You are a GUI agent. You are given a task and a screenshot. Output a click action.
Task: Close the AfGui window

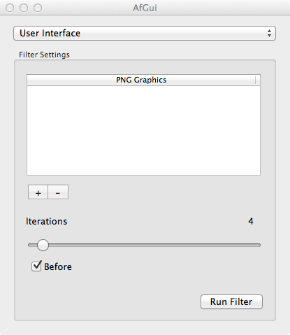tap(10, 8)
